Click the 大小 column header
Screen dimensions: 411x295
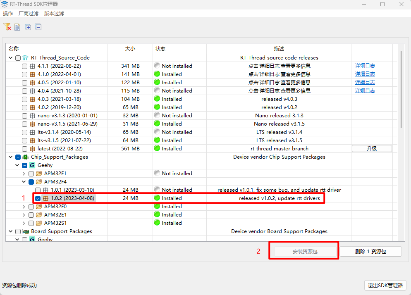[130, 49]
